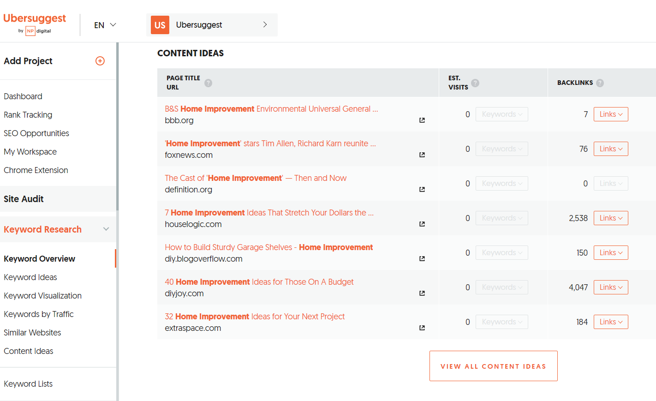Image resolution: width=656 pixels, height=401 pixels.
Task: Select Keyword Overview in sidebar
Action: [40, 259]
